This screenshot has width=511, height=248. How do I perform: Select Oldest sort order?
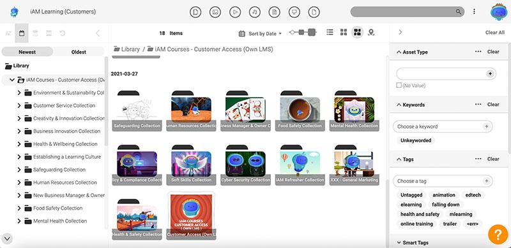tap(79, 52)
